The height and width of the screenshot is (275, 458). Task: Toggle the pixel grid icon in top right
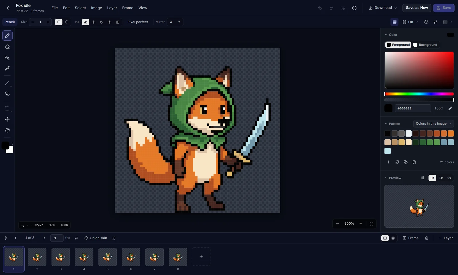pos(394,22)
